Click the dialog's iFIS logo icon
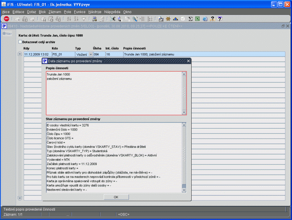The height and width of the screenshot is (220, 292). pyautogui.click(x=45, y=61)
